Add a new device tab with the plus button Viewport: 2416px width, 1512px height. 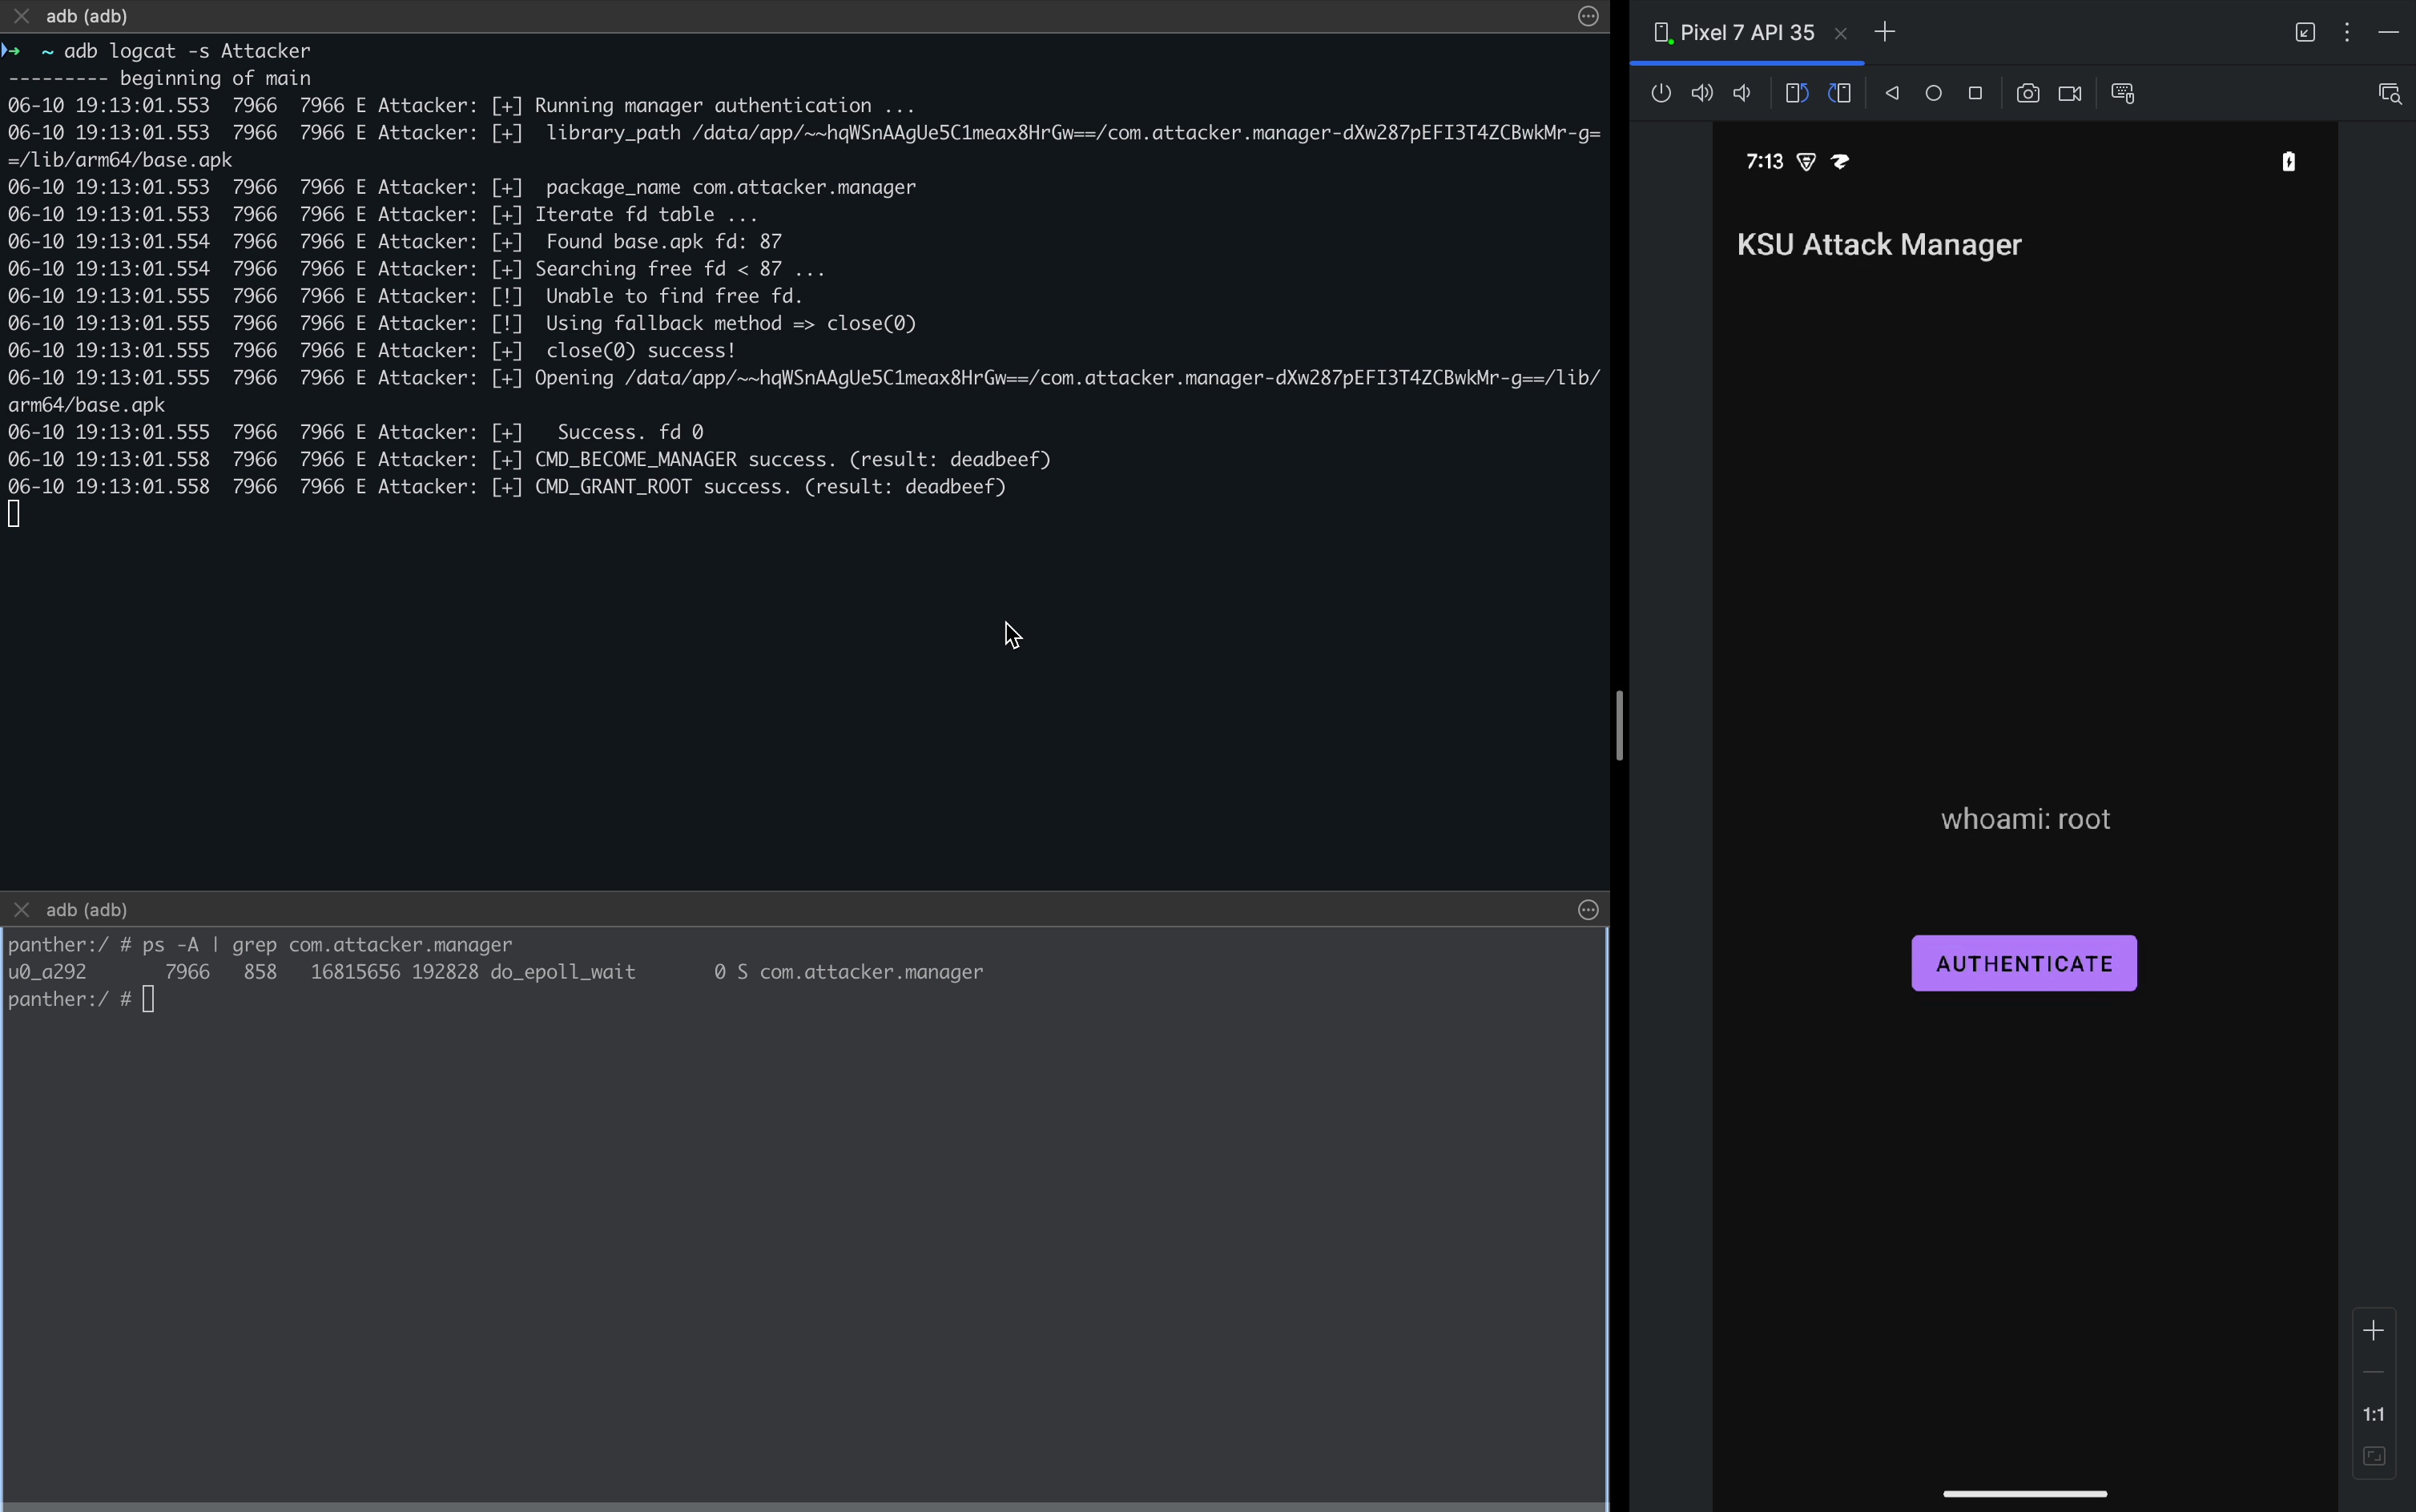1885,32
